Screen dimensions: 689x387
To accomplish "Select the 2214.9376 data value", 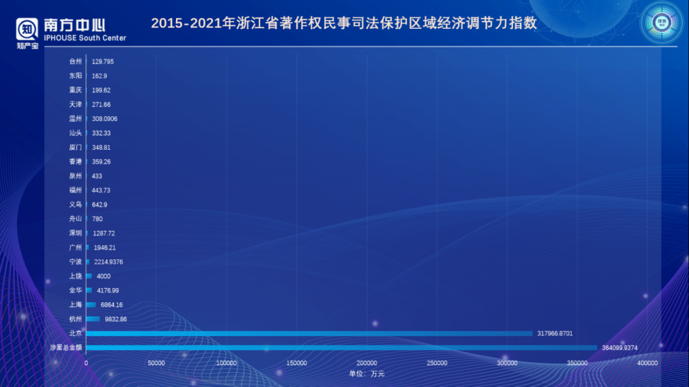I will pyautogui.click(x=108, y=262).
